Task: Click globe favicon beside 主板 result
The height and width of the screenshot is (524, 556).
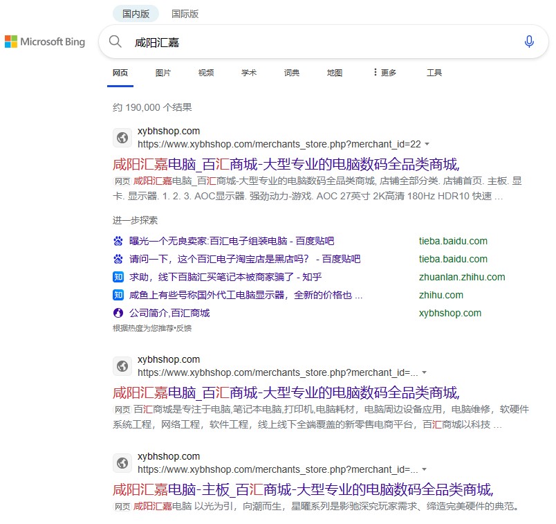Action: [122, 462]
